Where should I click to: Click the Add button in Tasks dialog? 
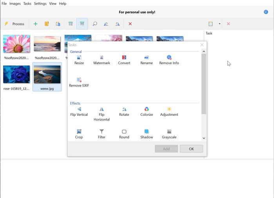tap(166, 149)
